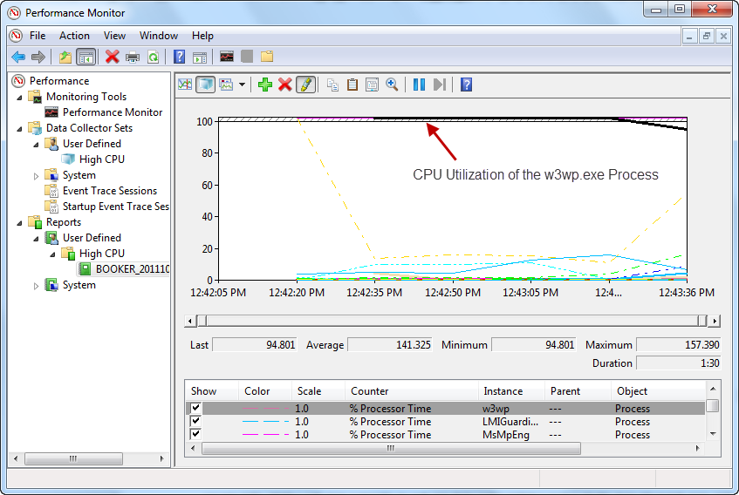
Task: Uncheck Show checkbox for LMIGuardi counter
Action: [196, 422]
